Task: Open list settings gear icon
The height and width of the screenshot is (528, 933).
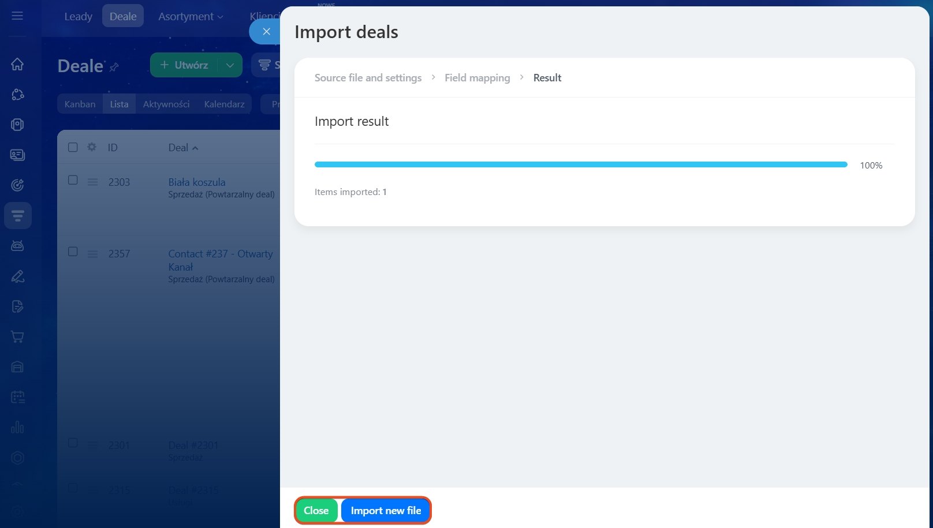Action: coord(92,147)
